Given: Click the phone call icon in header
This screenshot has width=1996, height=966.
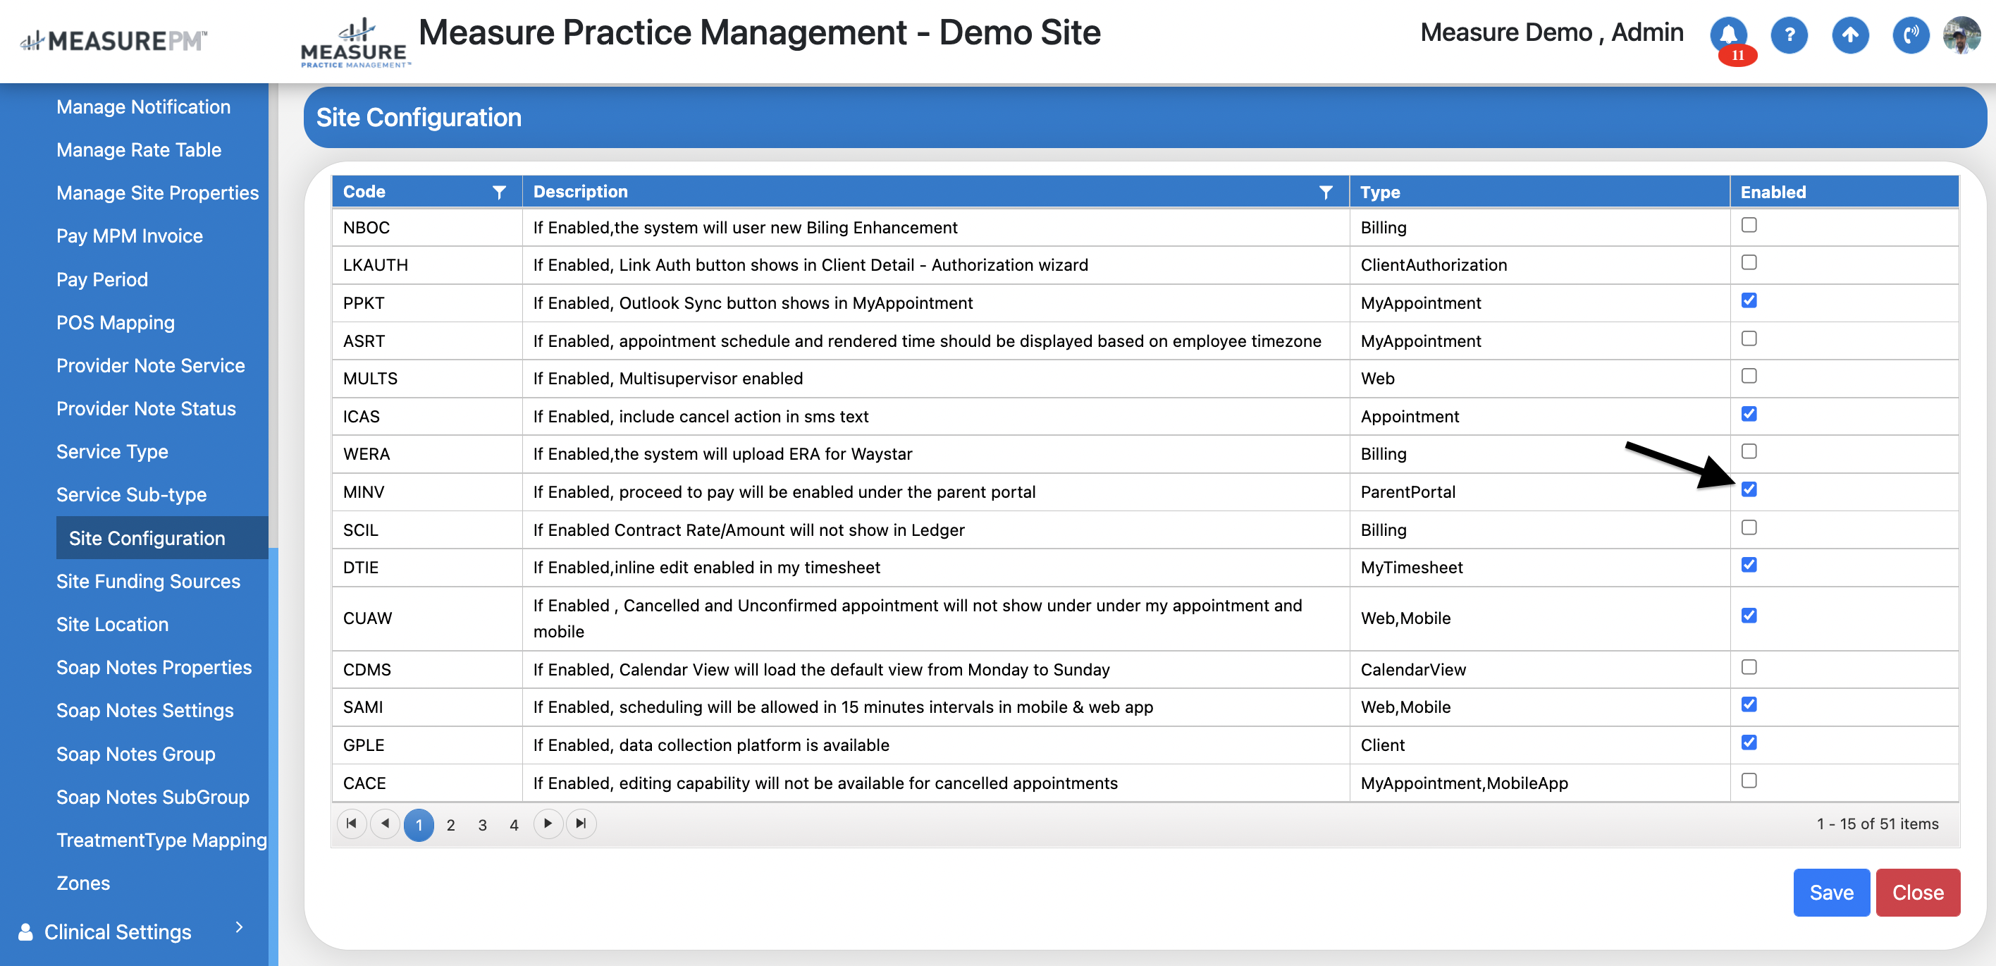Looking at the screenshot, I should 1910,35.
